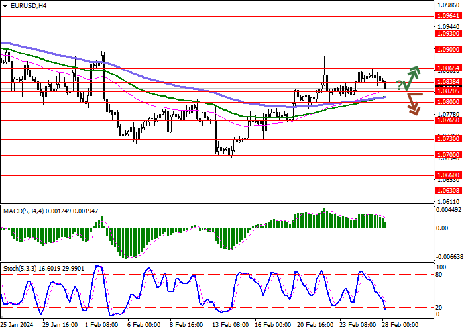Click the 100 Stochastic scale value
This screenshot has height=331, width=464.
pyautogui.click(x=441, y=267)
